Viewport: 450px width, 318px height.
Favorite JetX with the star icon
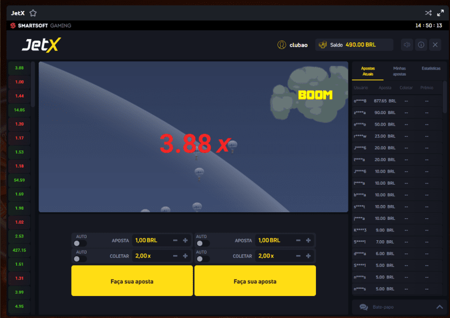pyautogui.click(x=33, y=13)
